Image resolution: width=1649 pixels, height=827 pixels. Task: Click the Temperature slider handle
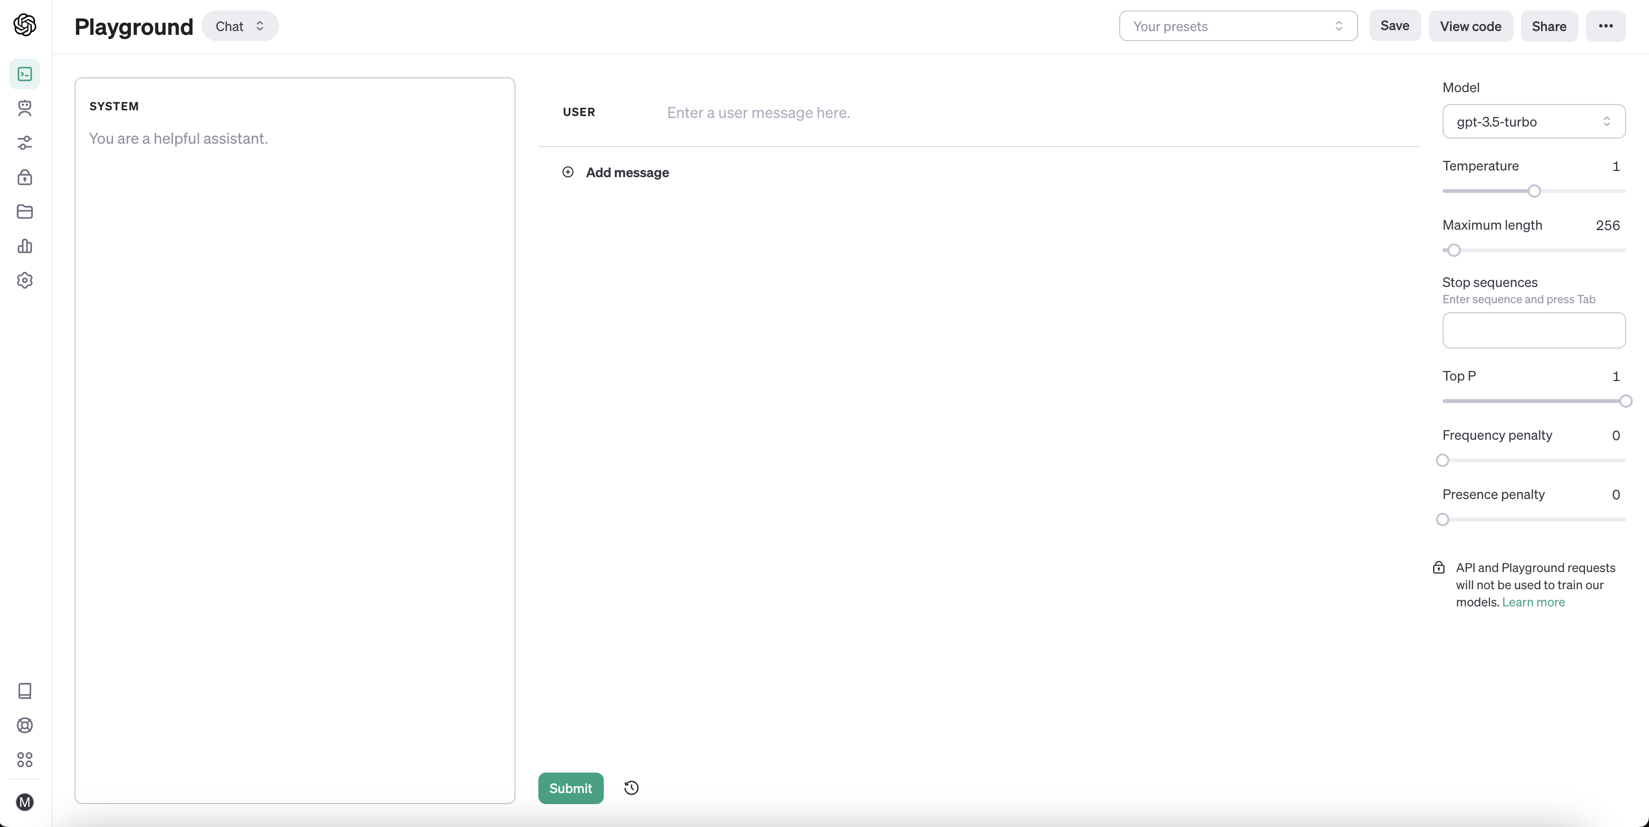click(x=1534, y=191)
